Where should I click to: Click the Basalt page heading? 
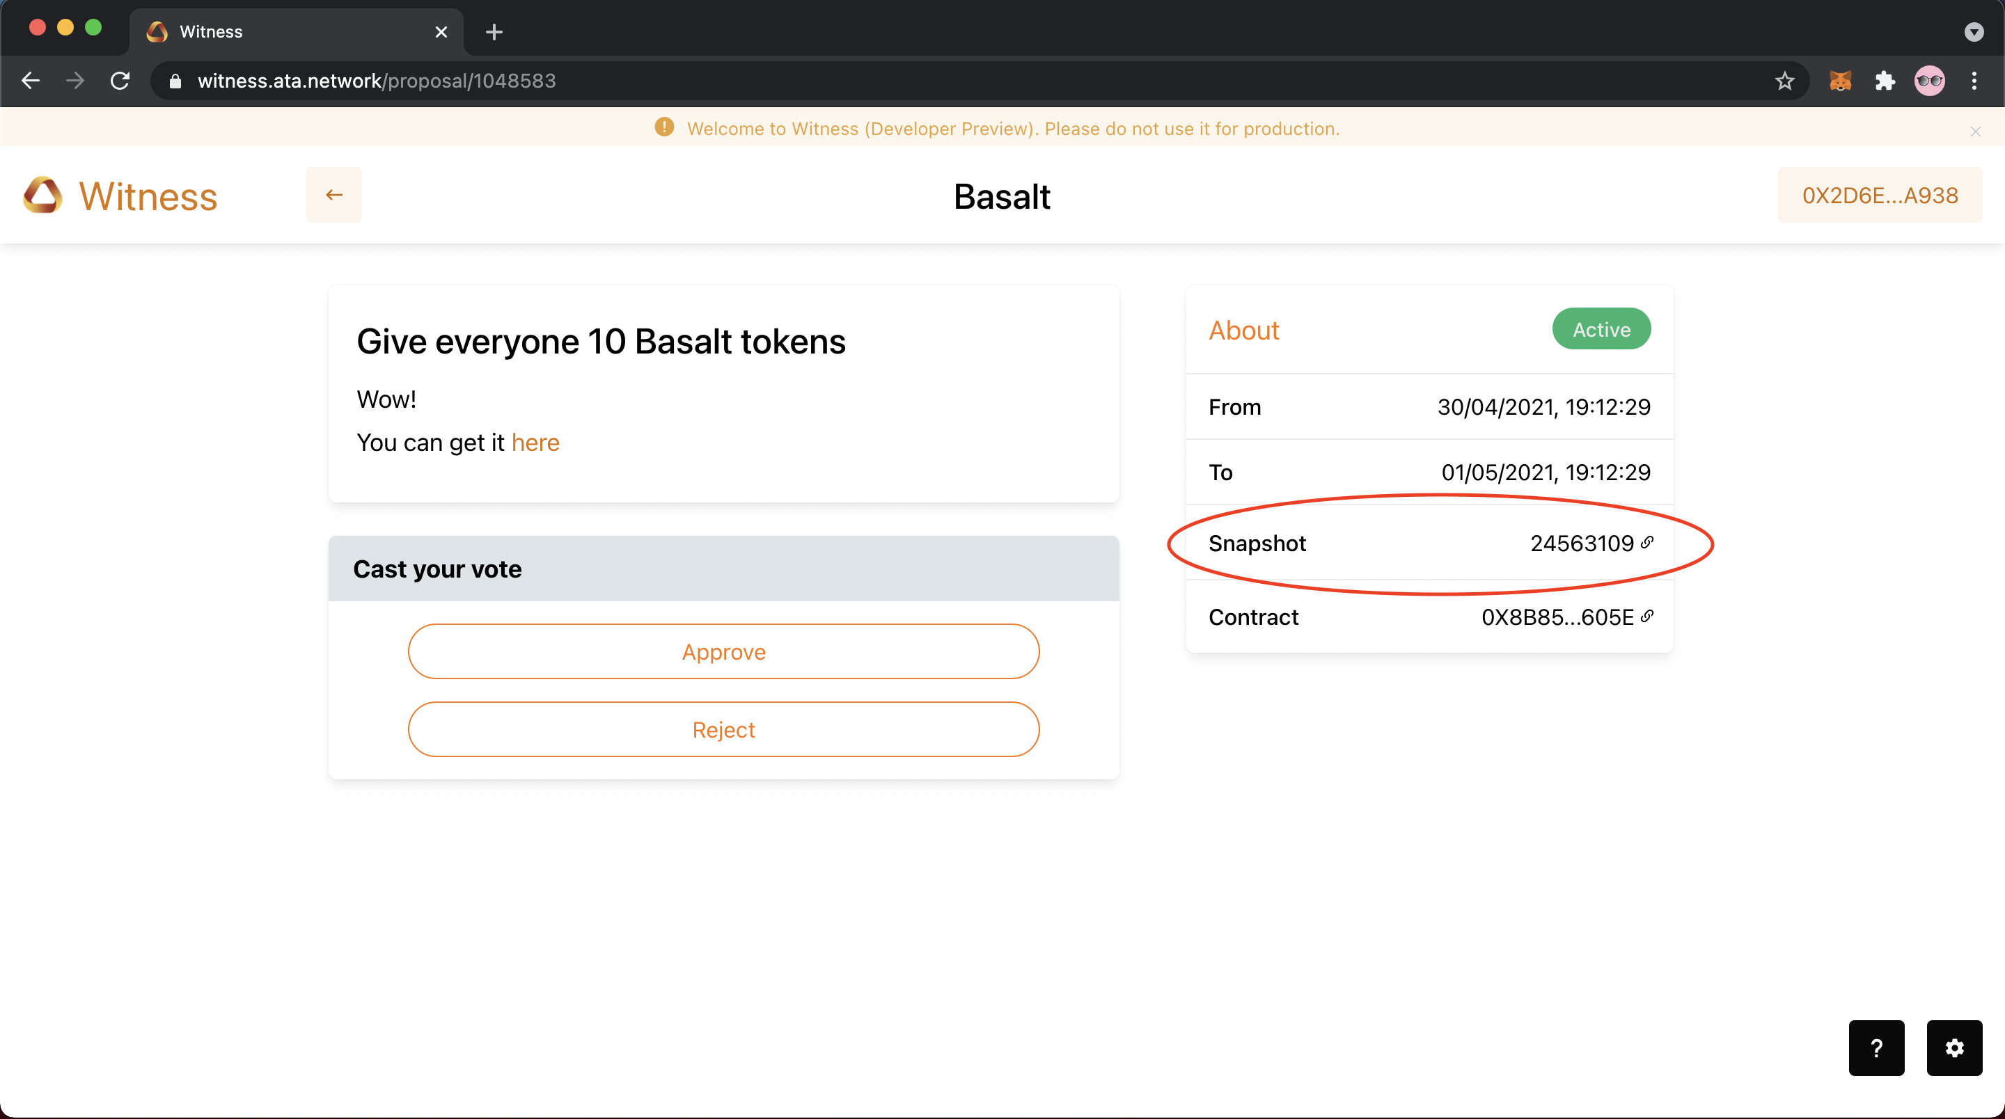1002,196
